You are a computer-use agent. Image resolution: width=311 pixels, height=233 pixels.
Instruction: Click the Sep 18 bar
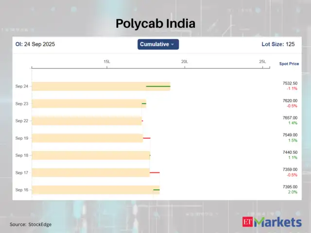coord(90,155)
